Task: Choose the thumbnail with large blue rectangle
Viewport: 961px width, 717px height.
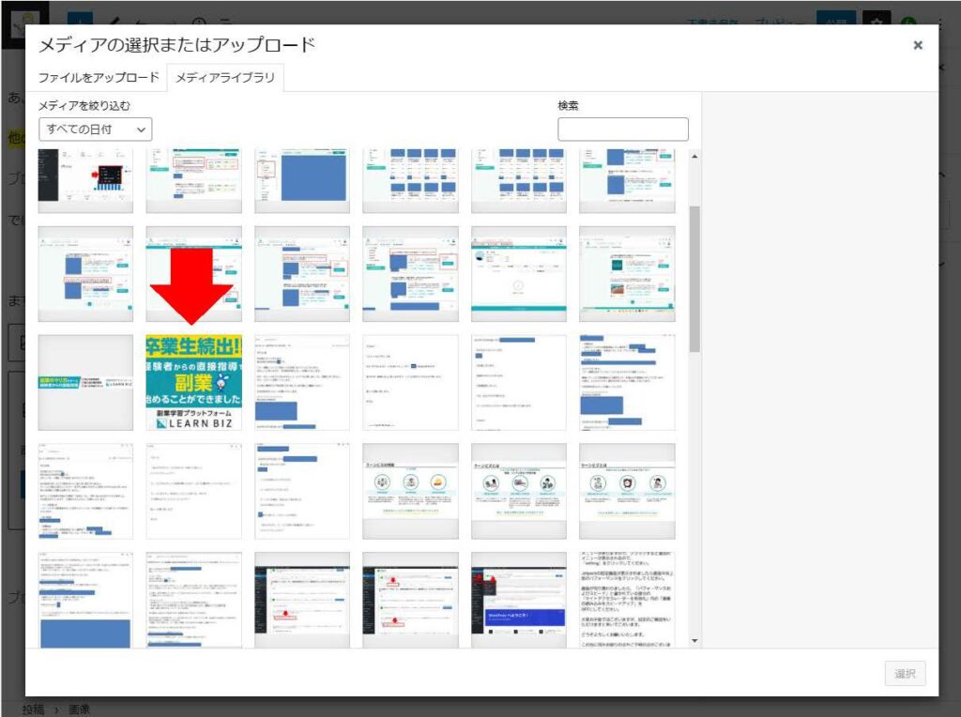Action: pos(302,181)
